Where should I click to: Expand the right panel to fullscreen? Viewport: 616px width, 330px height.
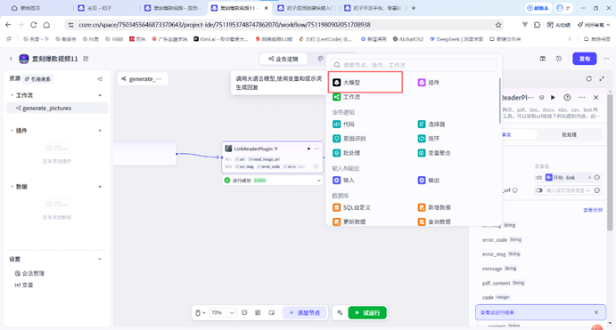(x=602, y=79)
